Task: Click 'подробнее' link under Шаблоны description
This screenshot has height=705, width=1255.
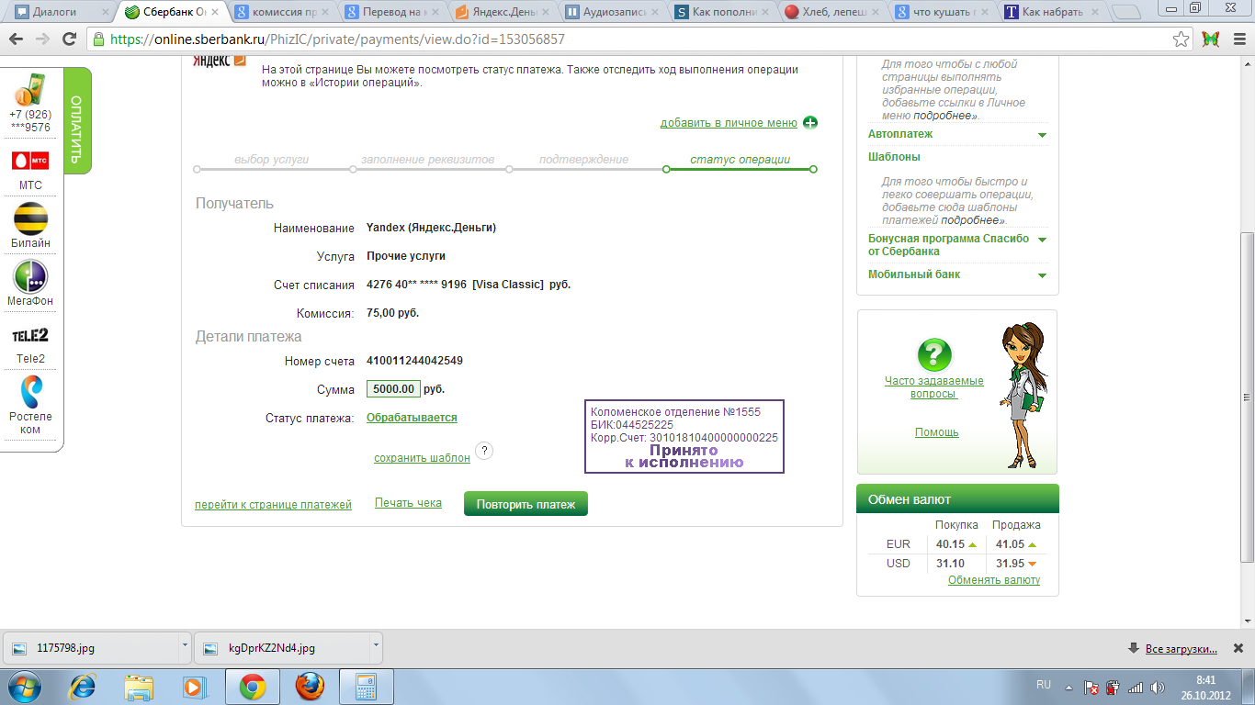Action: click(x=972, y=220)
